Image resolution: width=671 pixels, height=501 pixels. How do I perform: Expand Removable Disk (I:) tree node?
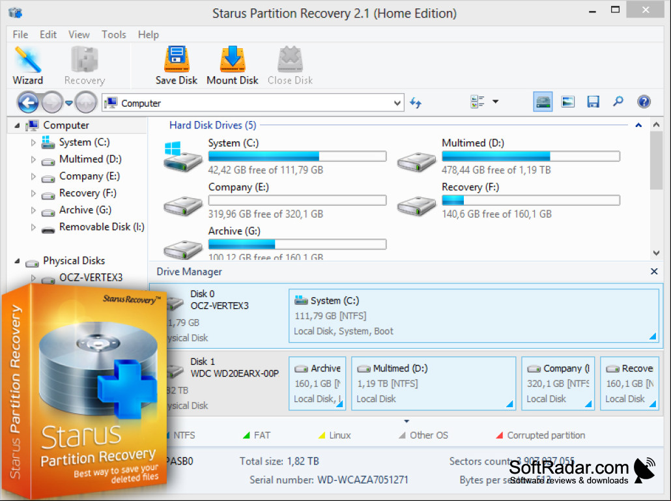pyautogui.click(x=33, y=227)
